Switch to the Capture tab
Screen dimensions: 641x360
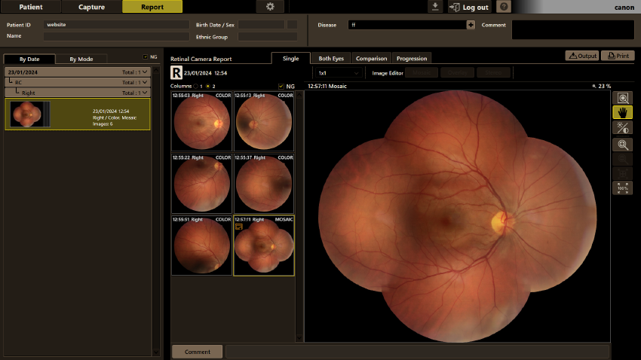[91, 7]
